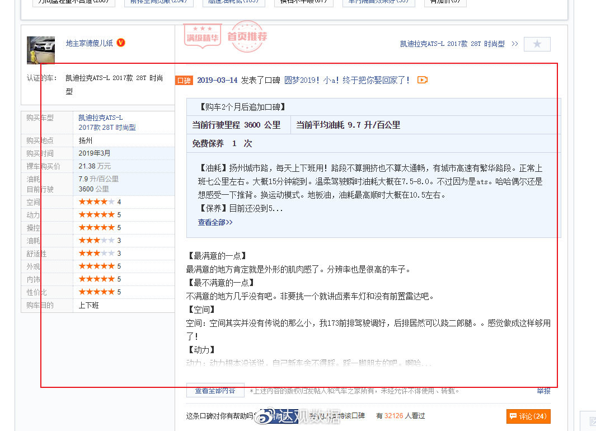The height and width of the screenshot is (431, 596).
Task: Open user profile 地主家德傻儿纸
Action: pos(90,43)
